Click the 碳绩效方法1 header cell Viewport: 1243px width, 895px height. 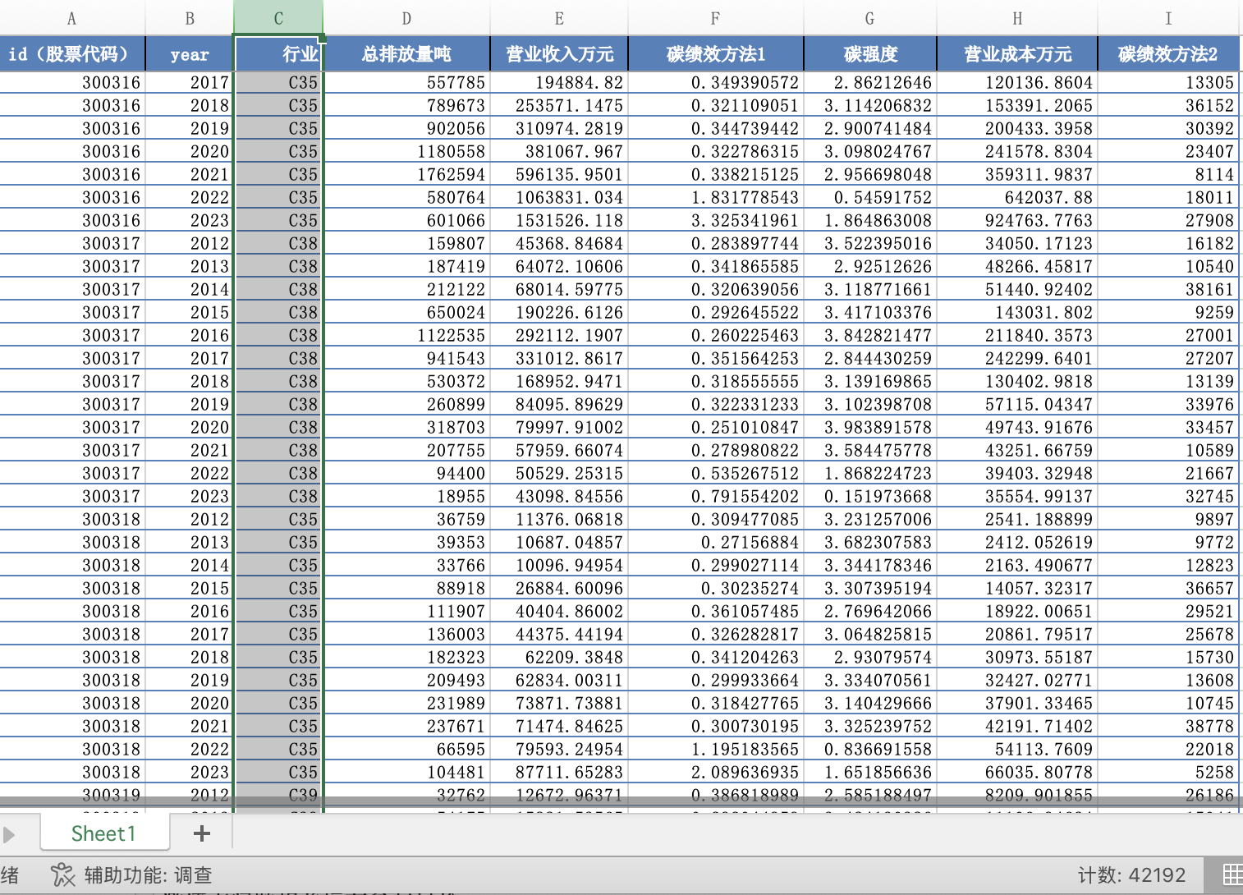click(715, 54)
